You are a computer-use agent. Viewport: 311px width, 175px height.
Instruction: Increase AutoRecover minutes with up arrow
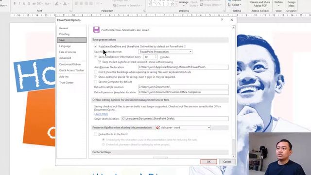pyautogui.click(x=156, y=56)
